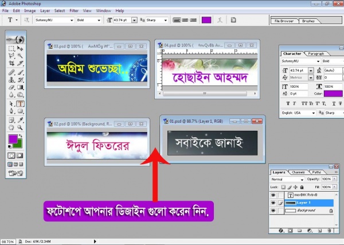The height and width of the screenshot is (245, 344).
Task: Select the Clone Stamp tool
Action: click(11, 80)
